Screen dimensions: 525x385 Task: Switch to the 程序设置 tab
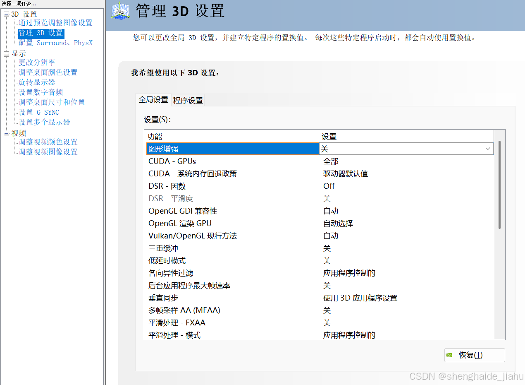tap(188, 100)
